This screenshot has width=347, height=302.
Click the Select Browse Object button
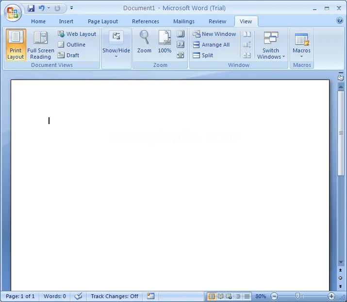coord(341,278)
